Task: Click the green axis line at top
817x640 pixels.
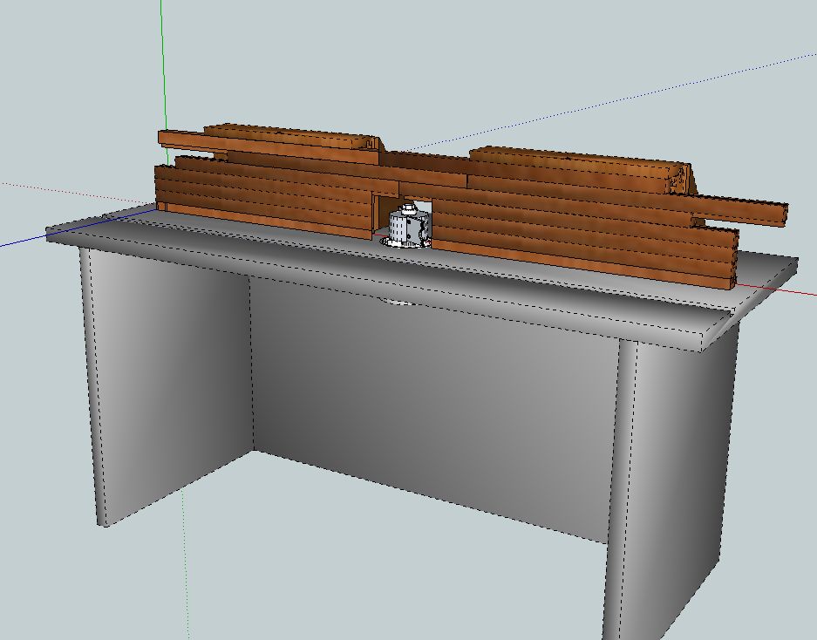Action: pyautogui.click(x=164, y=61)
